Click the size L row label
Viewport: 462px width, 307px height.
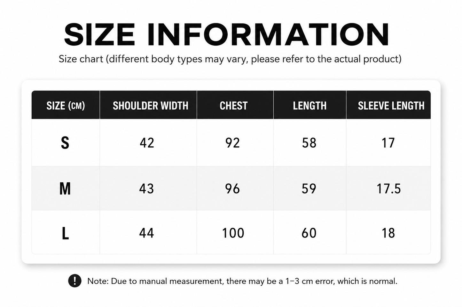(65, 233)
